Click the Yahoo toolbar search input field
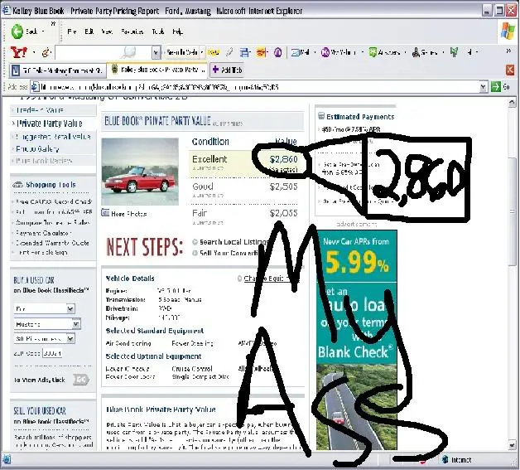Screen dimensions: 520x470 tap(104, 52)
